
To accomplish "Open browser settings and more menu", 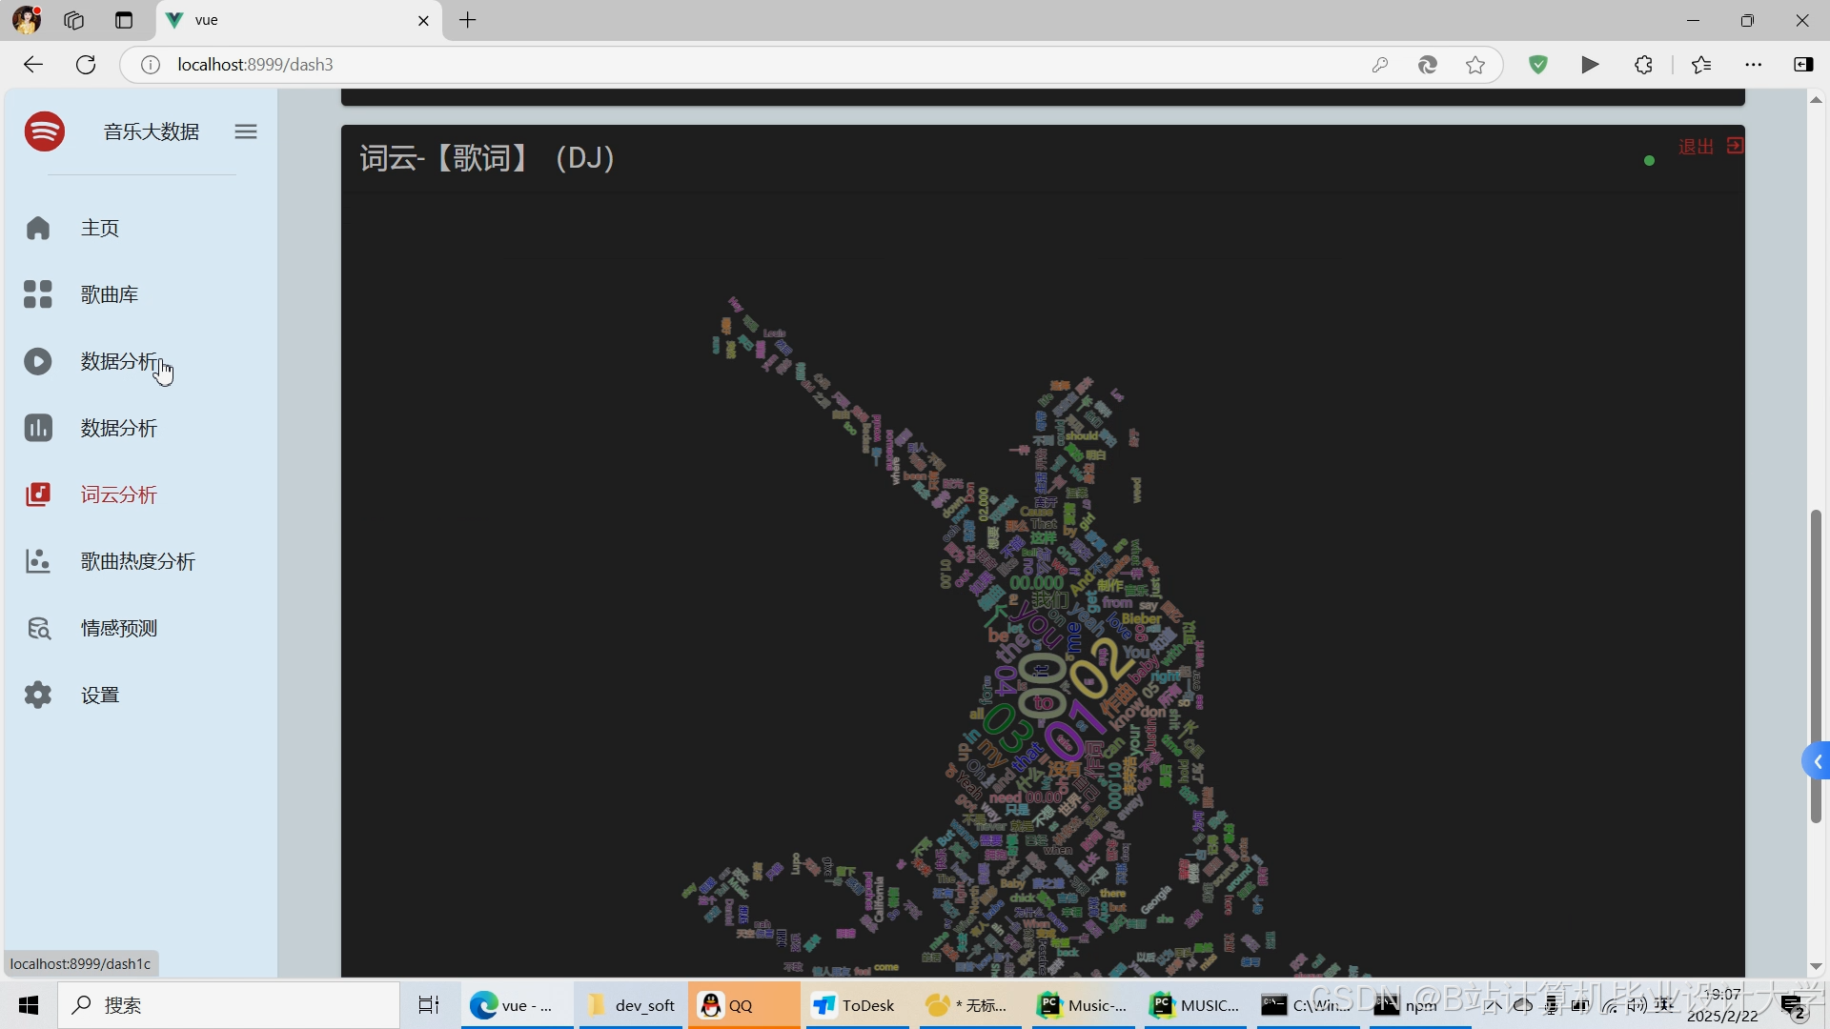I will tap(1754, 65).
